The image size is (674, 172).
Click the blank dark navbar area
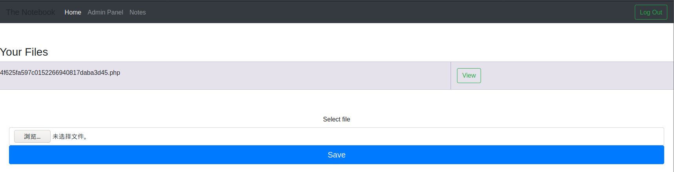[x=388, y=12]
